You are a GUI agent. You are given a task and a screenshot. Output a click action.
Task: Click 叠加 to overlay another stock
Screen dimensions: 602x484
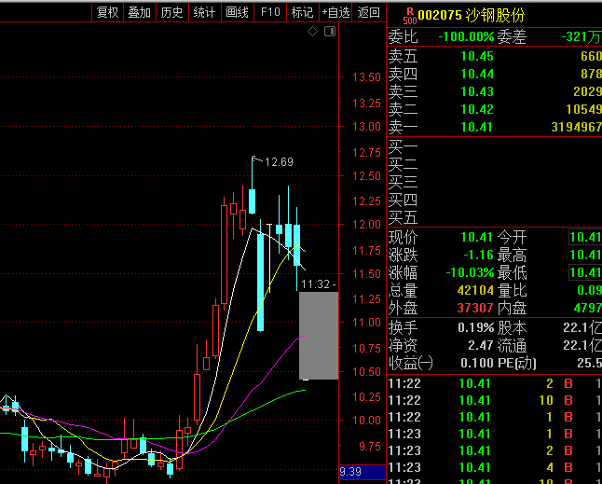(x=139, y=12)
